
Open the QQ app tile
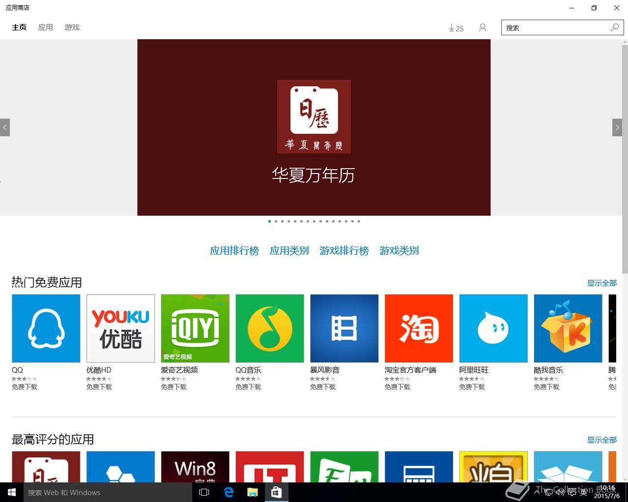click(x=46, y=328)
